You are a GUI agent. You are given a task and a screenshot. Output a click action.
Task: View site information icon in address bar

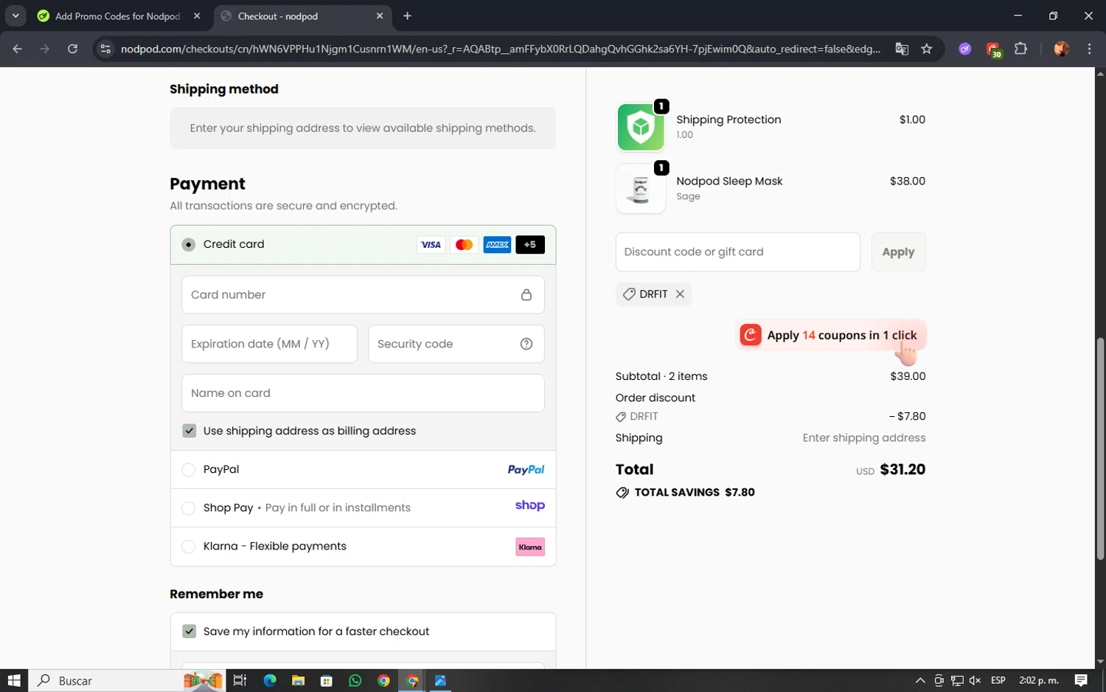105,49
